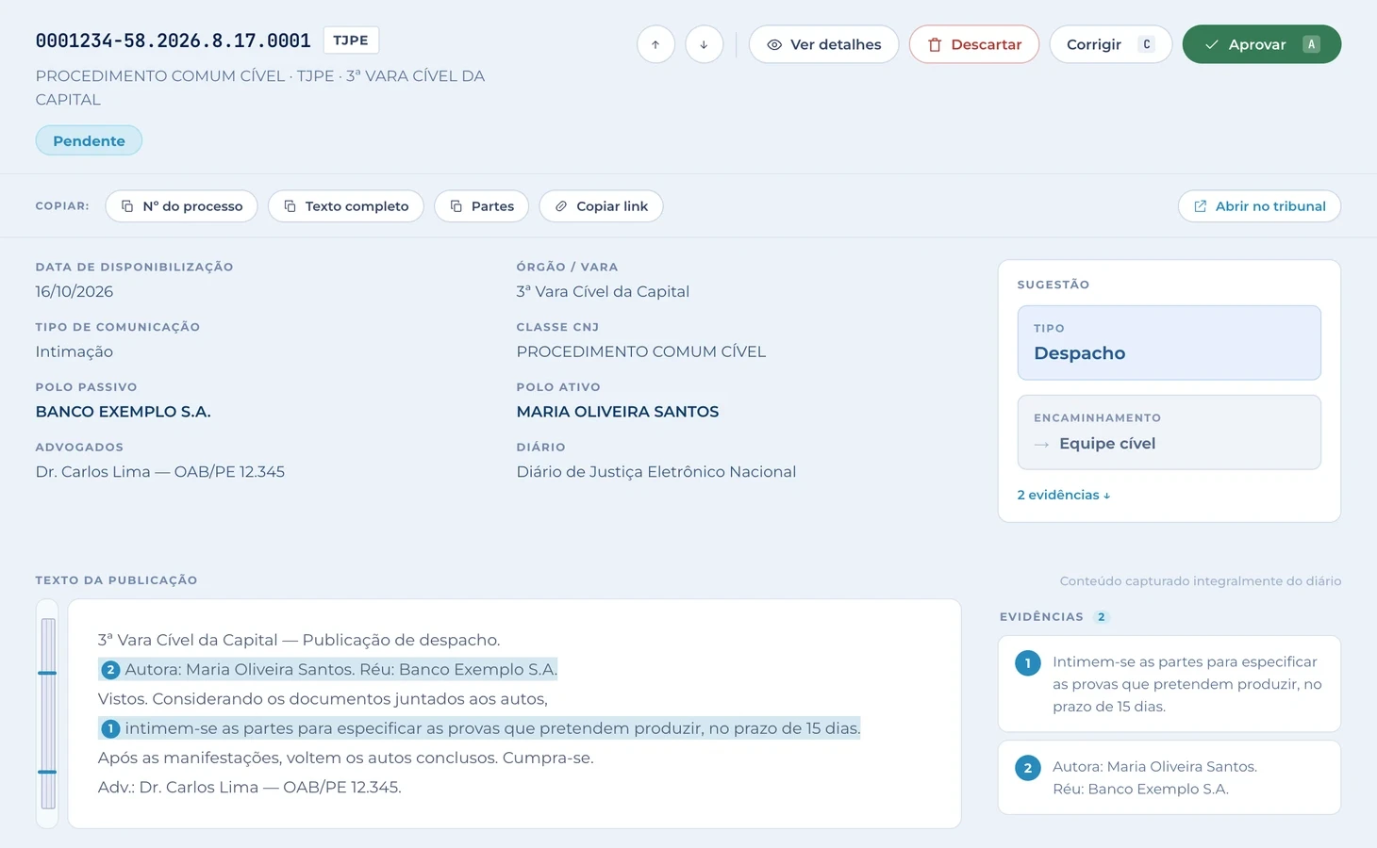Click the TJPE tribunal badge
Image resolution: width=1377 pixels, height=848 pixels.
tap(351, 41)
